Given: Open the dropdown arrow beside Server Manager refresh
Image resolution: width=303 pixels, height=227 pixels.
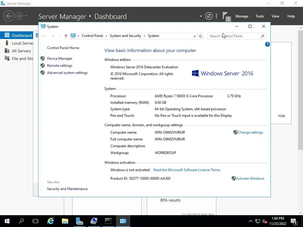Looking at the screenshot, I should click(201, 16).
